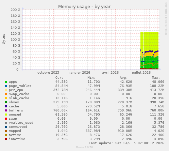Click the unused lime legend swatch
Screen dimensions: 169x151
pyautogui.click(x=6, y=115)
